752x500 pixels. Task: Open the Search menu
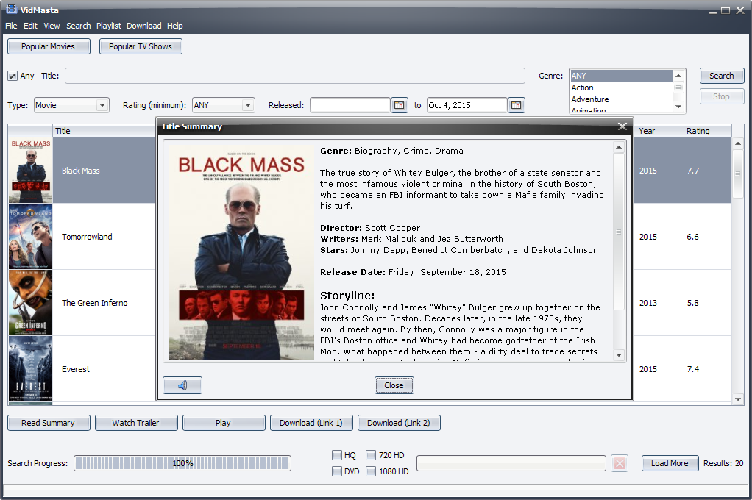coord(78,26)
